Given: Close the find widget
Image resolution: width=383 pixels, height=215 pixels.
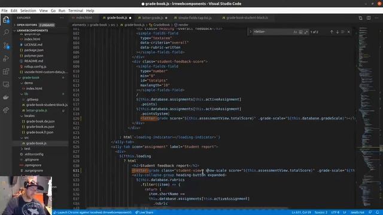Looking at the screenshot, I should pyautogui.click(x=348, y=32).
